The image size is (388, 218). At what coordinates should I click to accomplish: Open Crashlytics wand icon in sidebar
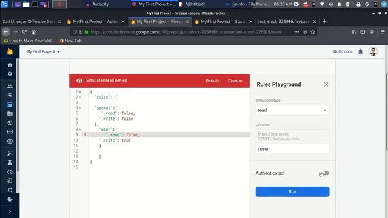click(10, 153)
